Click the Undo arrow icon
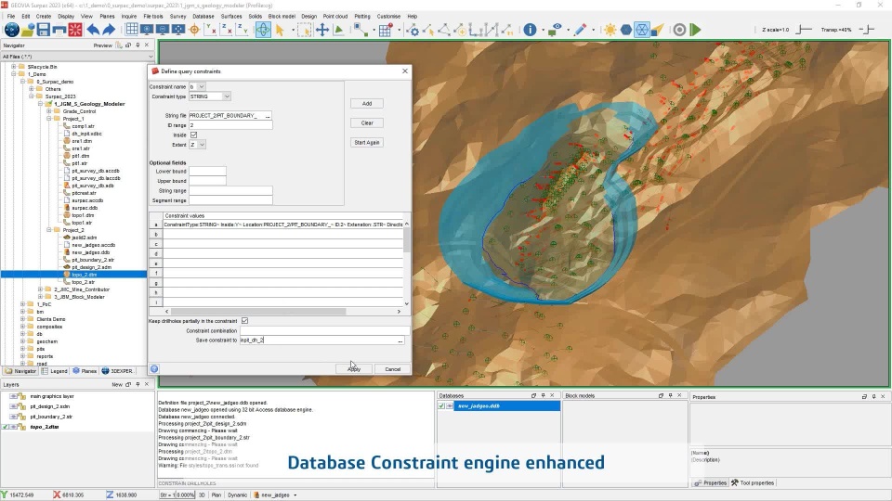This screenshot has height=501, width=892. (x=94, y=30)
